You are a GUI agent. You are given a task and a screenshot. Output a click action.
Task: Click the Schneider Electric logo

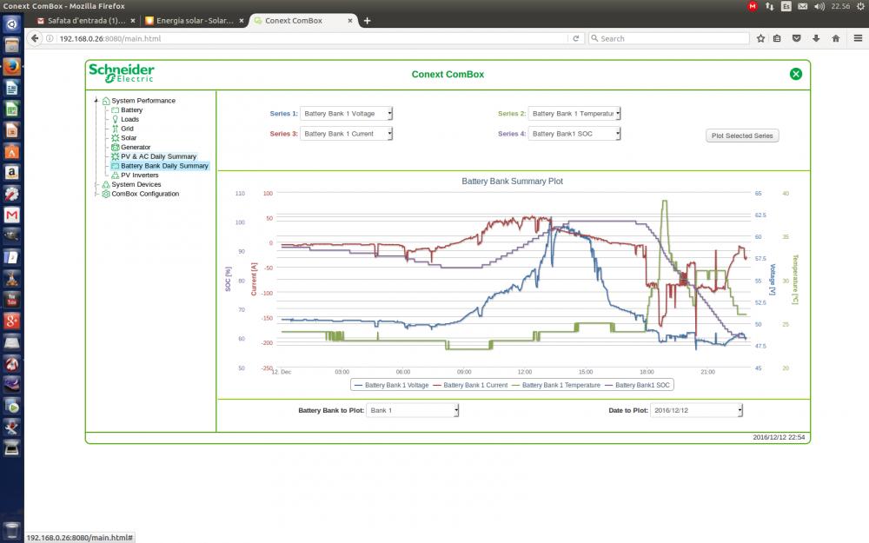(122, 73)
